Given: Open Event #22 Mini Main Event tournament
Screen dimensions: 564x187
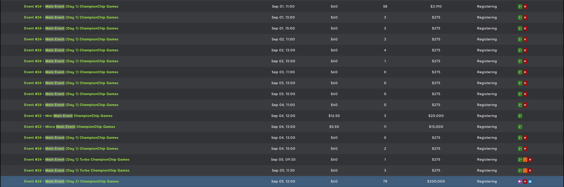Looking at the screenshot, I should pyautogui.click(x=68, y=116).
